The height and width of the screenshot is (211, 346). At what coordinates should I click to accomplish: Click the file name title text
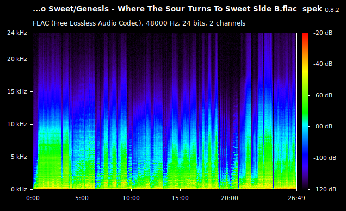coord(165,9)
